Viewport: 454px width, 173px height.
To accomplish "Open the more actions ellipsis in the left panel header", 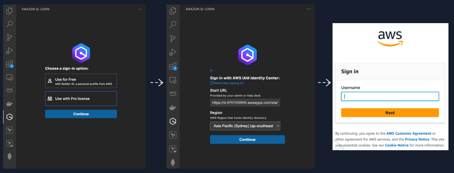I will [x=139, y=9].
